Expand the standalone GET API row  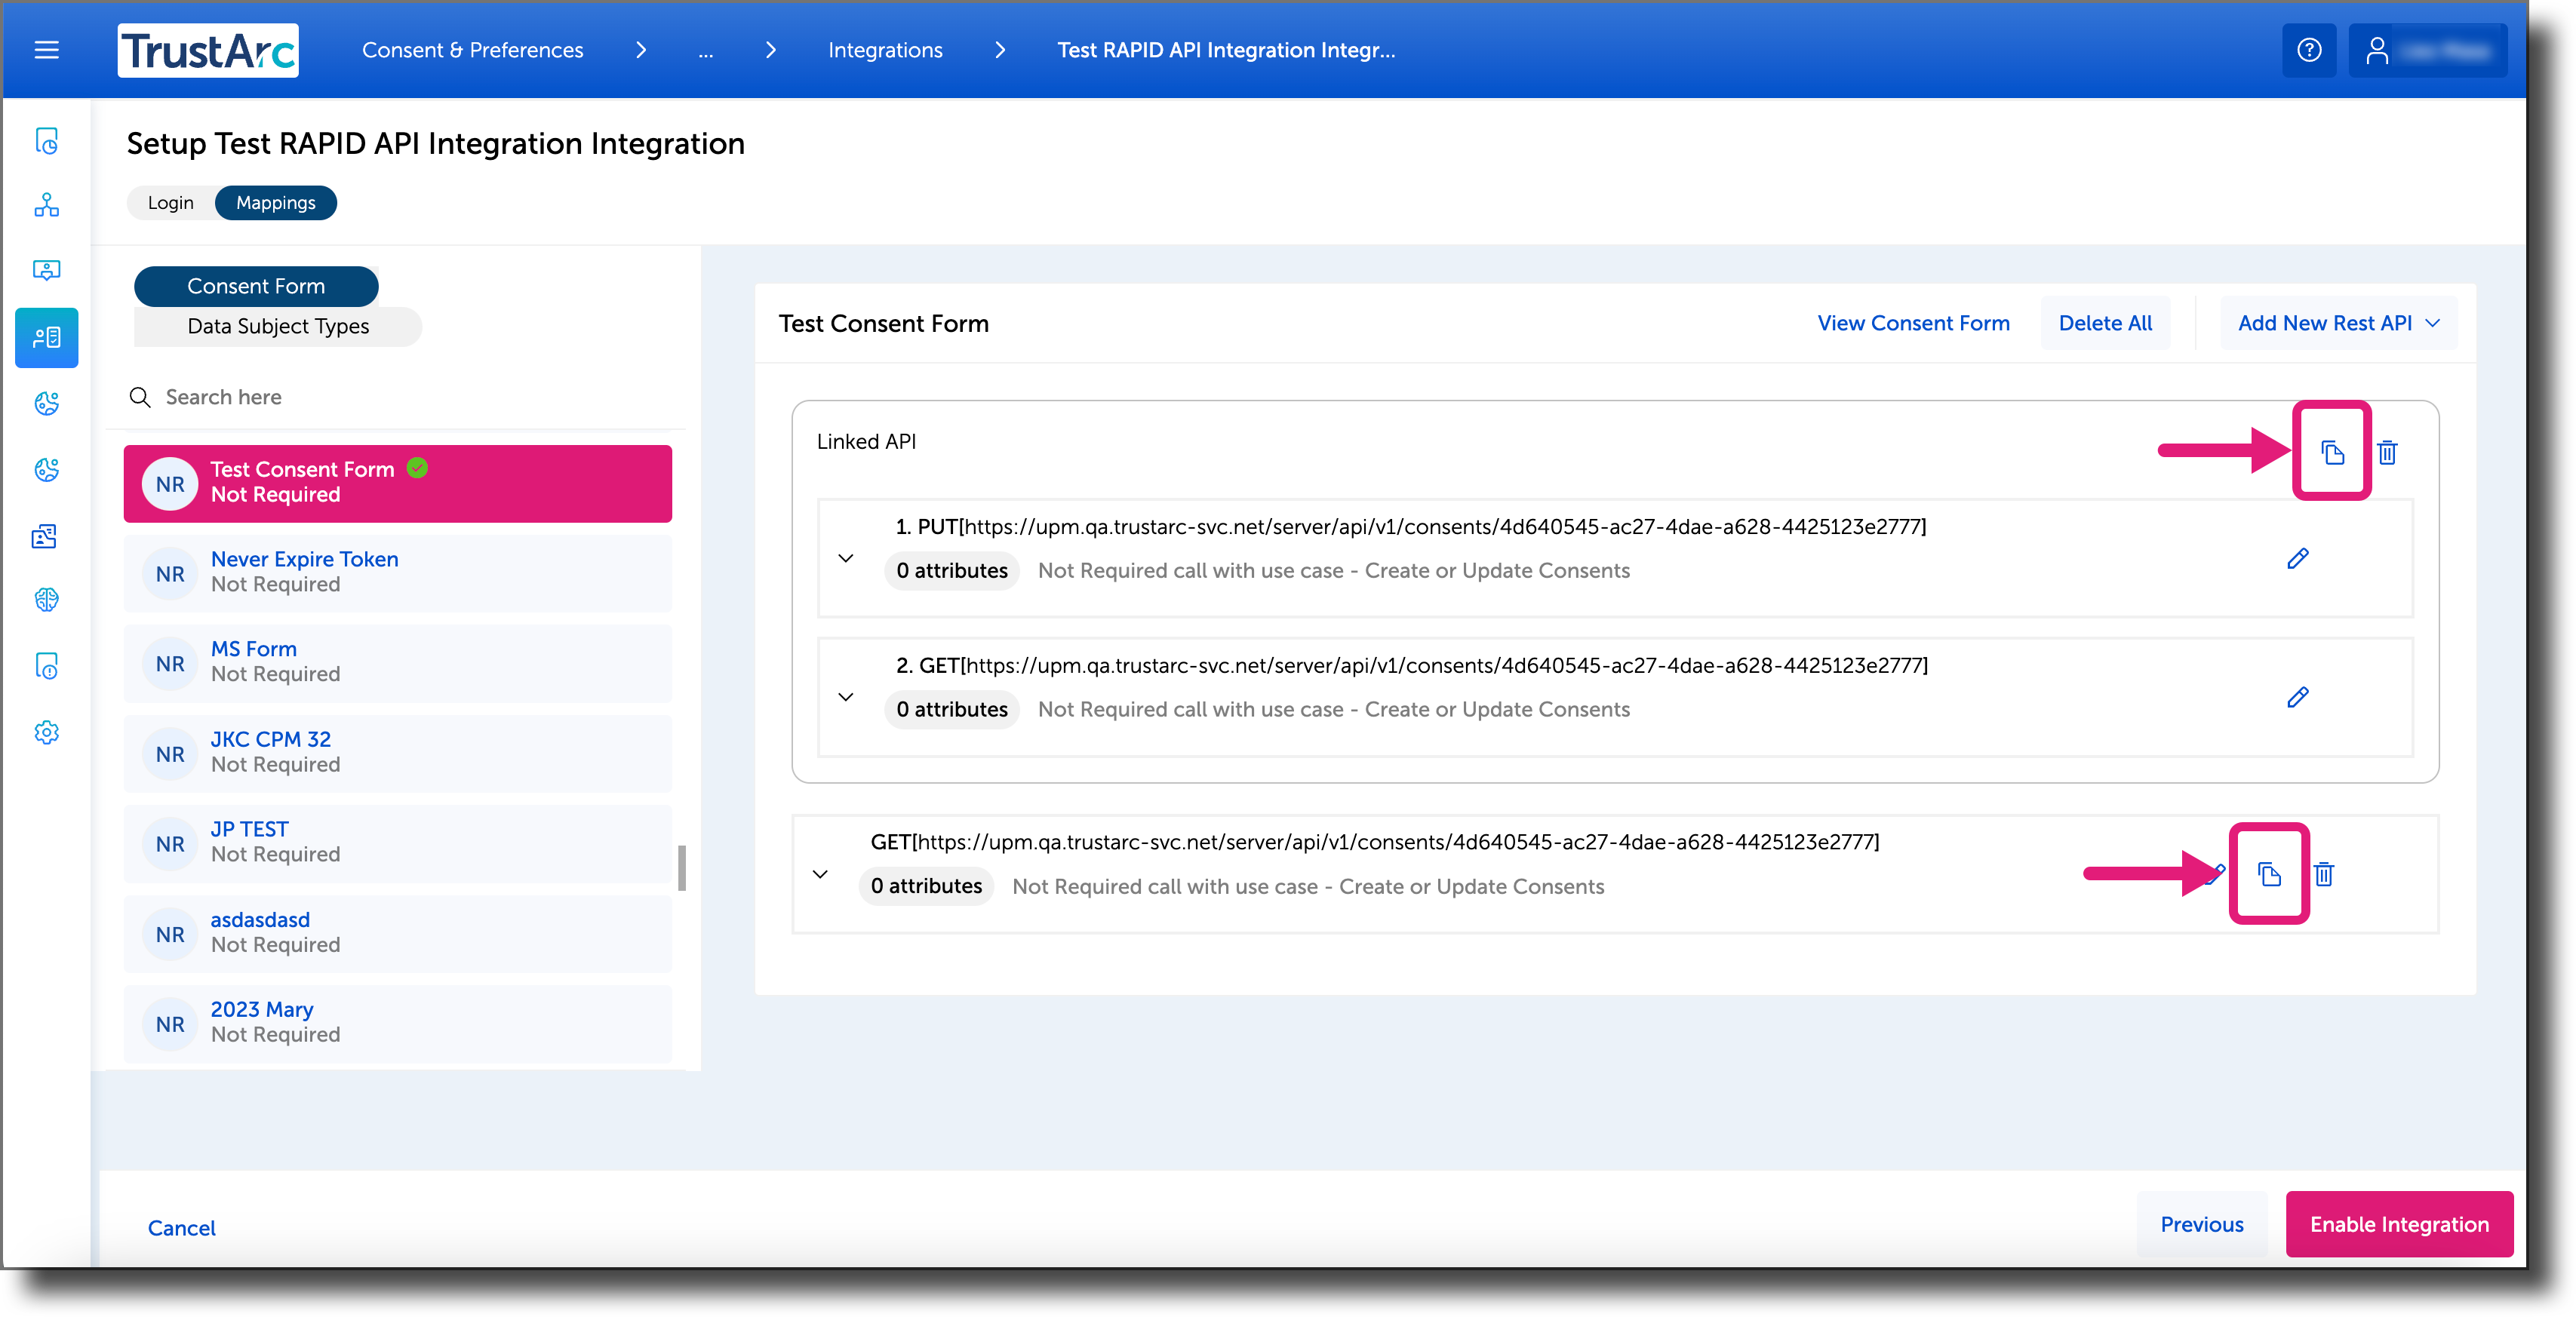[x=820, y=874]
